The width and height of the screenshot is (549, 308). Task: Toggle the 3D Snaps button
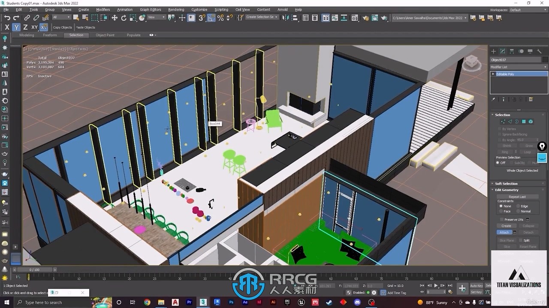202,18
